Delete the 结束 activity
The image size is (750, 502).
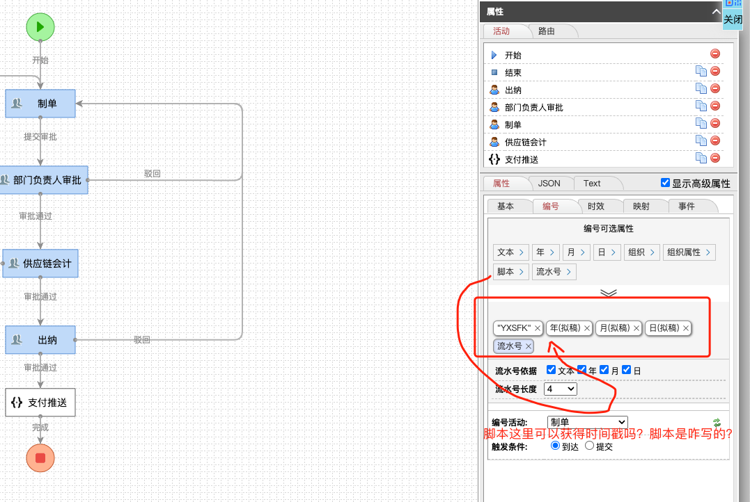[x=715, y=71]
